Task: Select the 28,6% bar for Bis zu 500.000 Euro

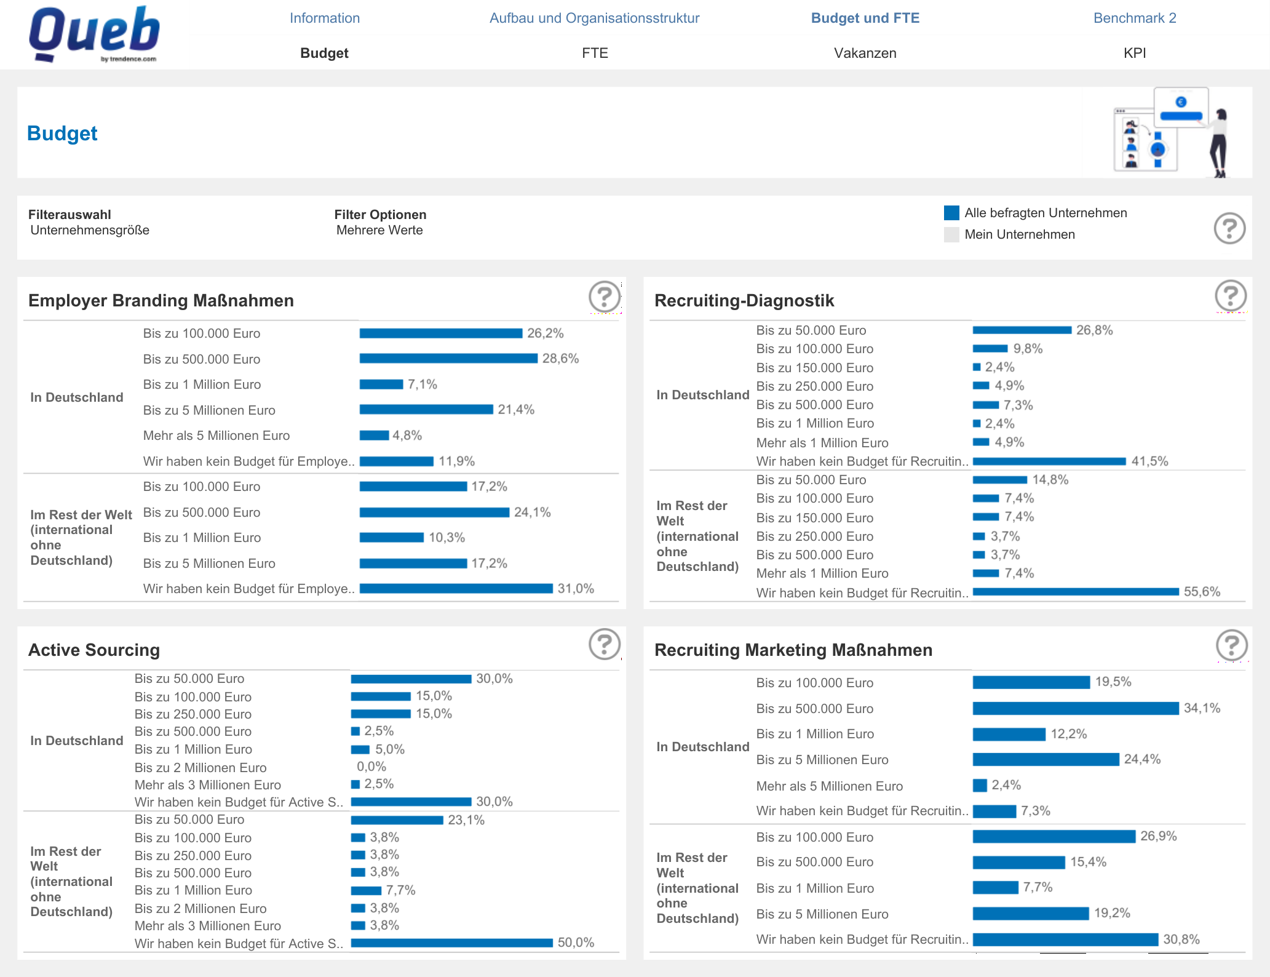Action: (x=449, y=359)
